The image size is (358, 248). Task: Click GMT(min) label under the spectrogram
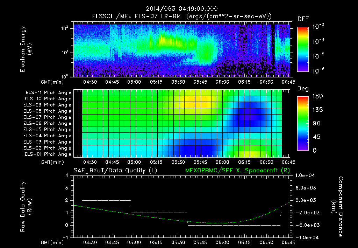click(x=52, y=82)
